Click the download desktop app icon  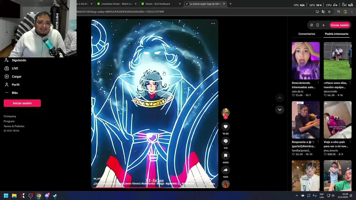(323, 25)
